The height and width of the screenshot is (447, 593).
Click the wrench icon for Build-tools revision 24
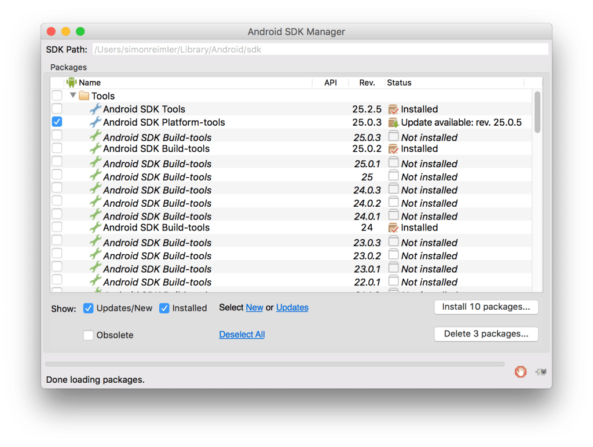[95, 226]
